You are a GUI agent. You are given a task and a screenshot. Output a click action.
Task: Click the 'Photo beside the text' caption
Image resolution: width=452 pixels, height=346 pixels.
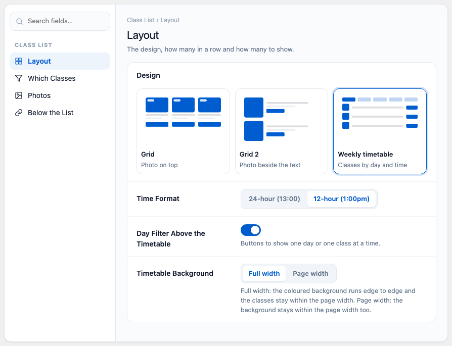(270, 165)
